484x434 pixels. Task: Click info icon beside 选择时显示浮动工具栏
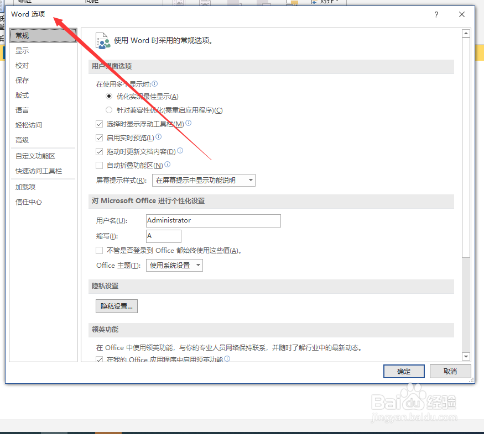click(x=188, y=123)
